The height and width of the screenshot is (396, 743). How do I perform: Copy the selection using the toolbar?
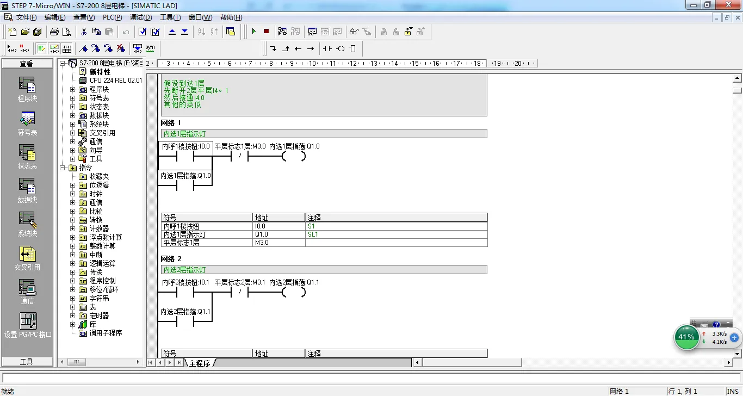(97, 32)
